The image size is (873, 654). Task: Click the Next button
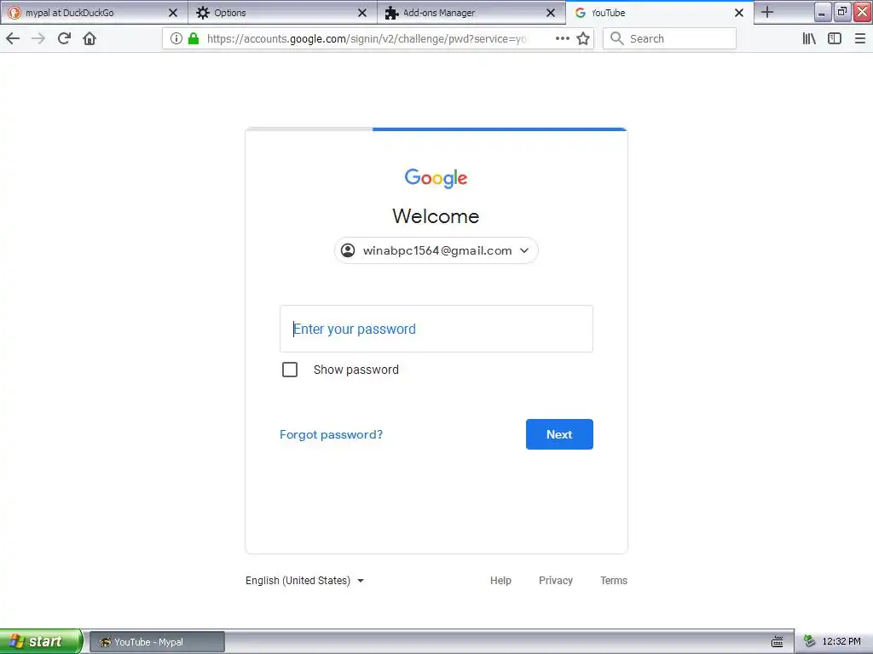point(559,434)
